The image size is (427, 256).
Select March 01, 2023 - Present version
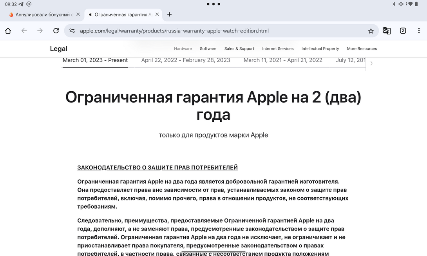point(95,60)
